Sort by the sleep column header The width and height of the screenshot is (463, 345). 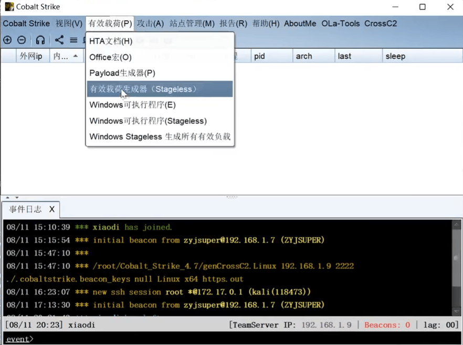pyautogui.click(x=422, y=56)
